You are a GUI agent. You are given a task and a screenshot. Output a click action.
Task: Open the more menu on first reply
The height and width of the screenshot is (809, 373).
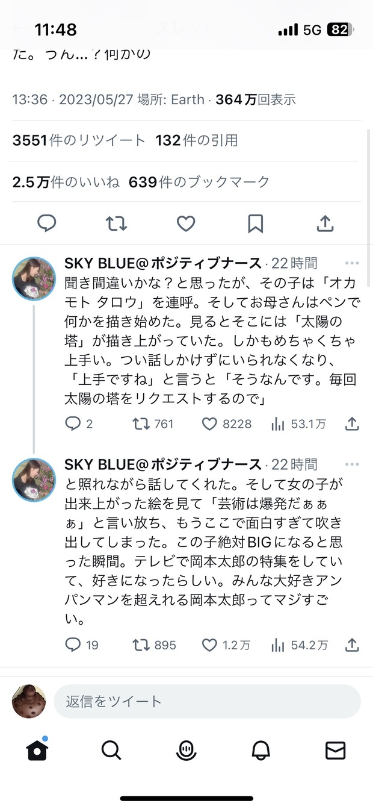point(351,263)
